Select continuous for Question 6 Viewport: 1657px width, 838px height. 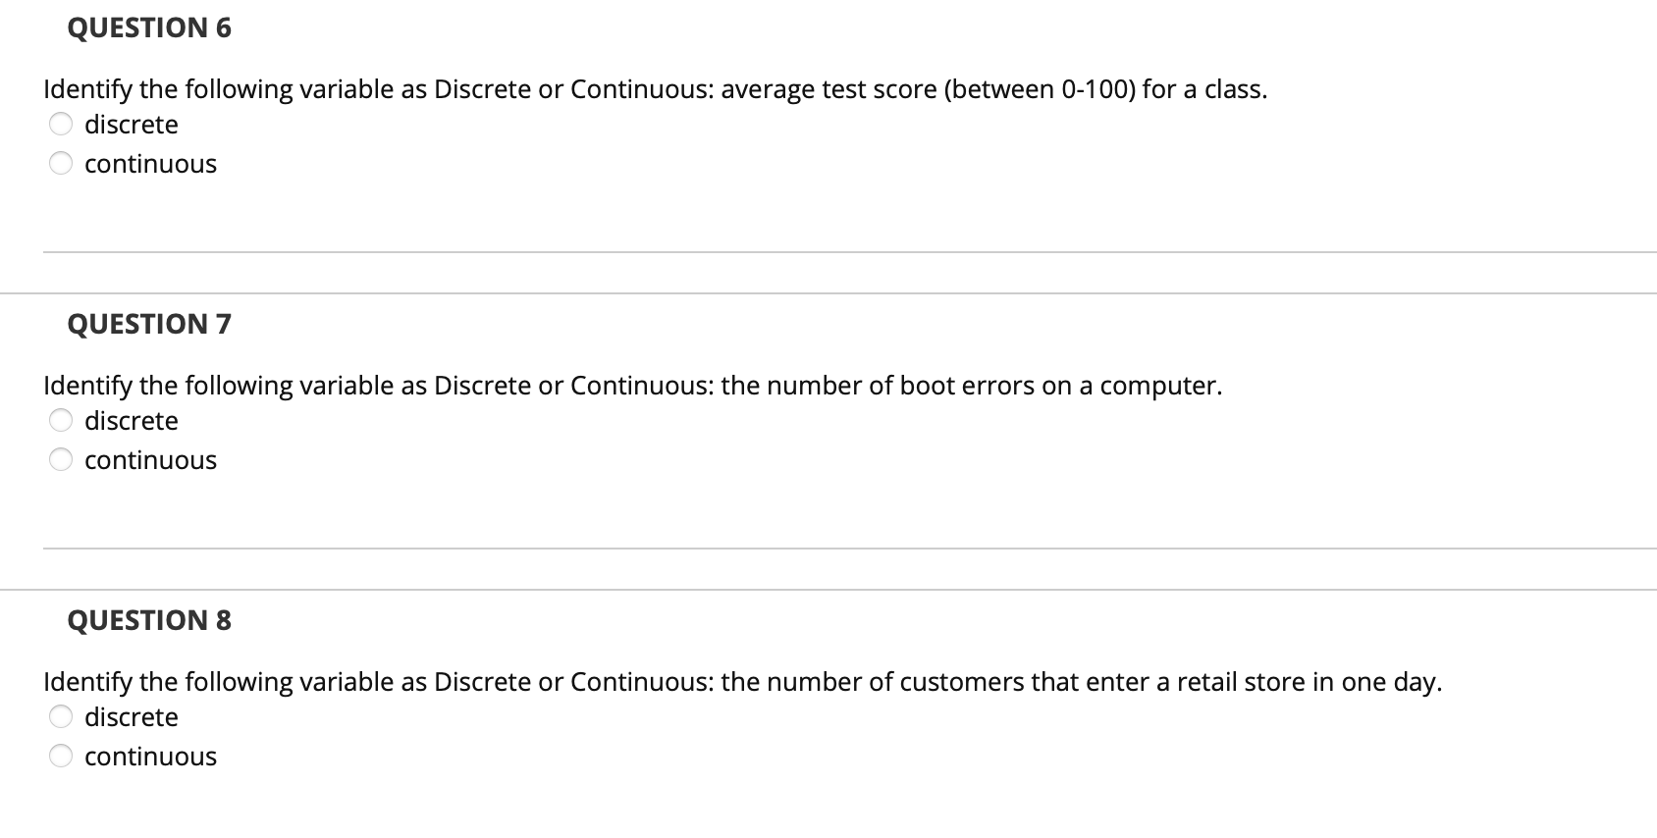61,163
